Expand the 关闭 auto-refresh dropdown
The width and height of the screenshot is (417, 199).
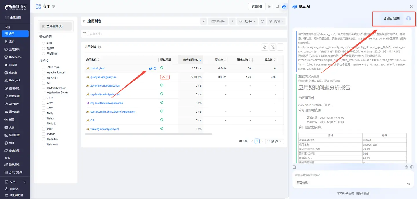(276, 21)
